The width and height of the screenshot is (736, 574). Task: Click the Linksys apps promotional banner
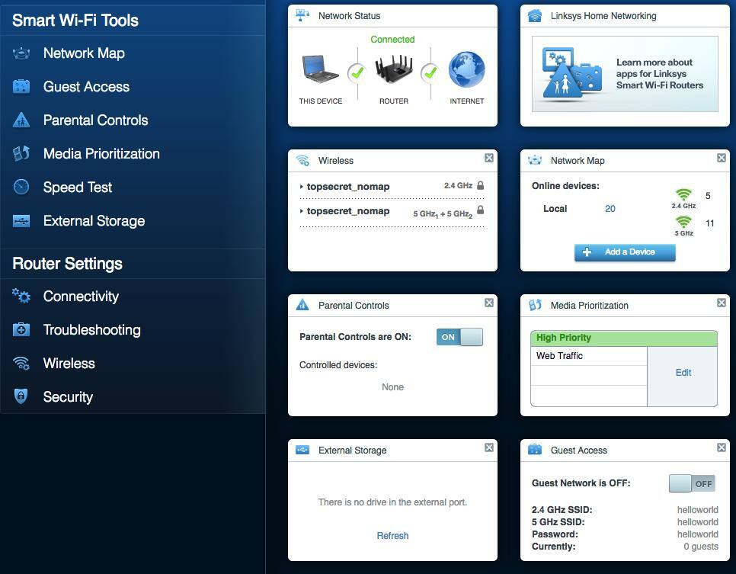click(x=625, y=75)
